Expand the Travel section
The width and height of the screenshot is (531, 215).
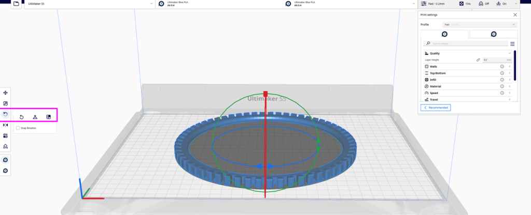coord(510,100)
